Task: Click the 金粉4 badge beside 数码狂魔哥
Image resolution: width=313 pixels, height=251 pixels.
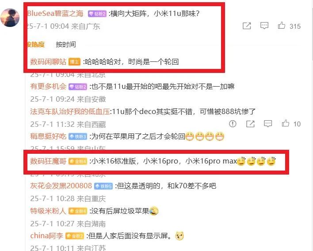Action: pyautogui.click(x=78, y=161)
